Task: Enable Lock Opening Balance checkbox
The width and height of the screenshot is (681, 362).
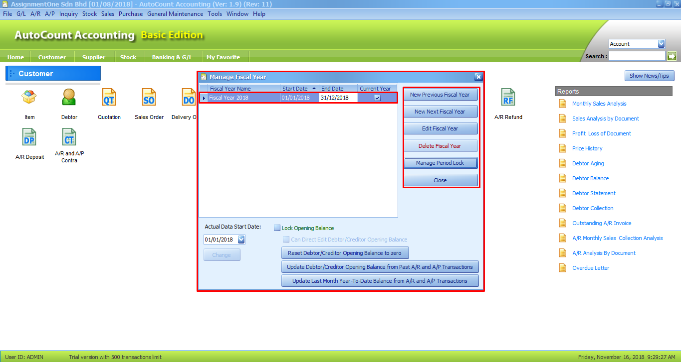Action: 277,228
